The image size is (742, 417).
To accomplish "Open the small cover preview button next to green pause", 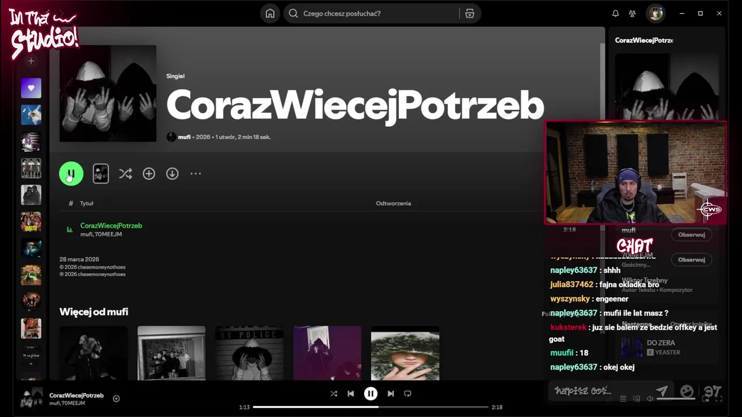I will 101,174.
